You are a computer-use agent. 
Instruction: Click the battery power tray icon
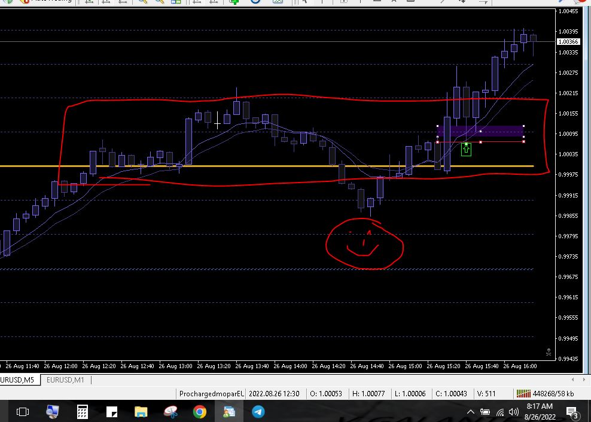[485, 412]
